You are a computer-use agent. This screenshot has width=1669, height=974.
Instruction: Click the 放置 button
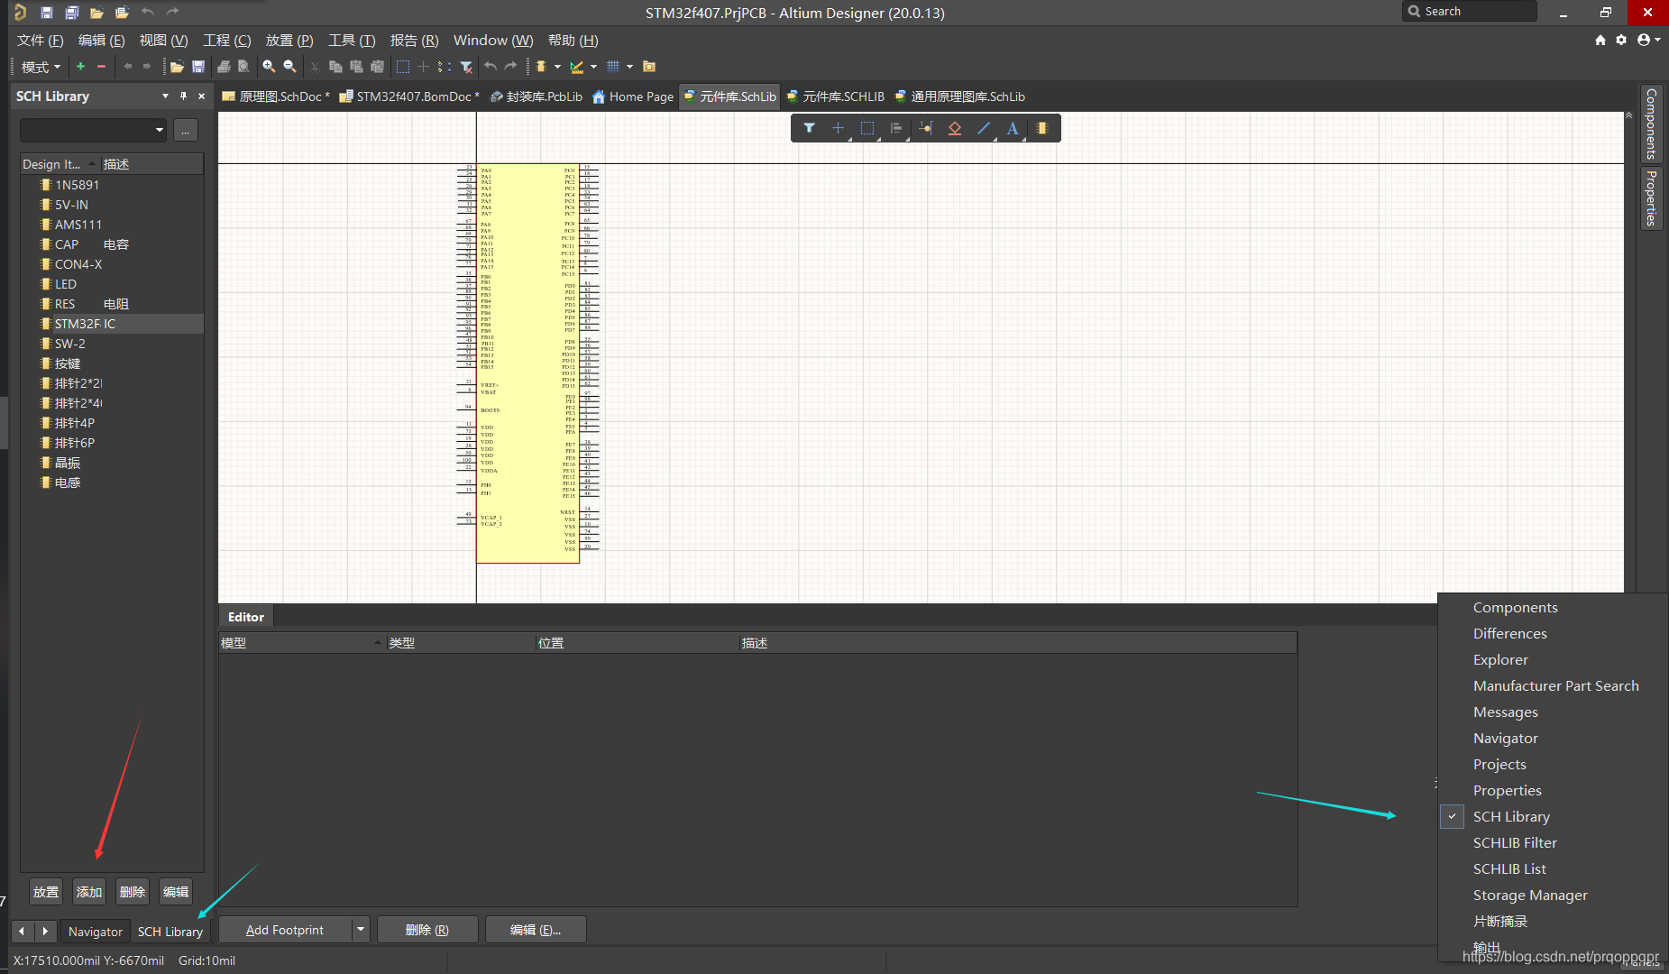pos(46,892)
